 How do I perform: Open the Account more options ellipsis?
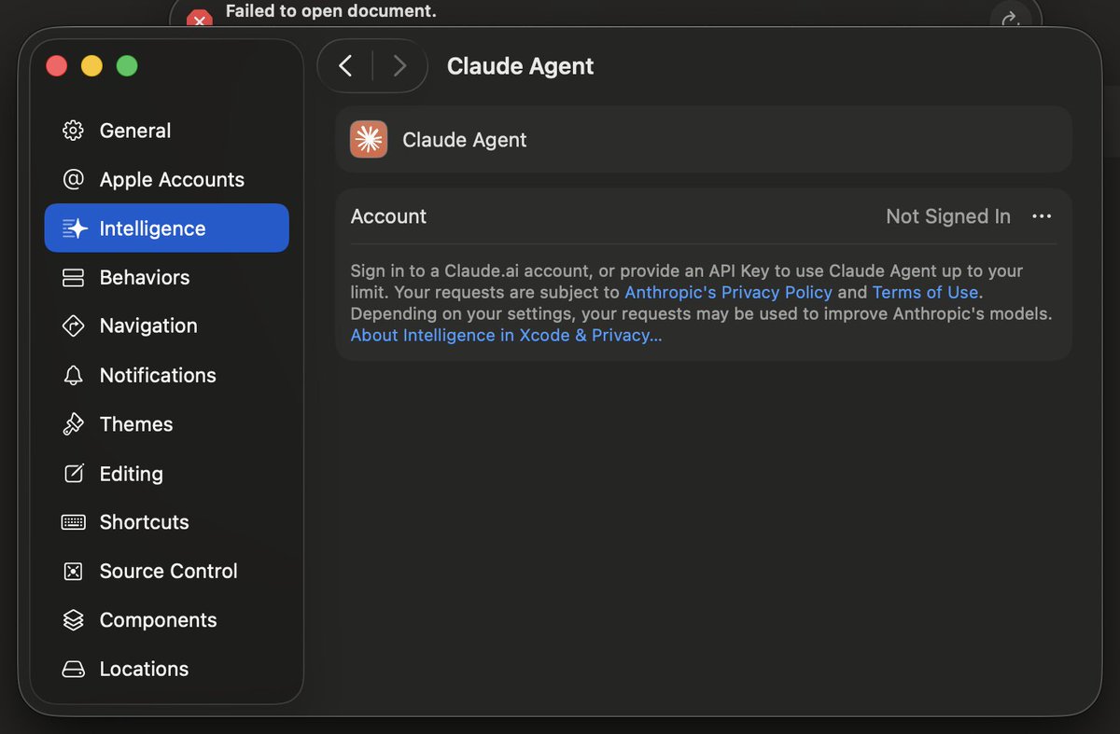pos(1042,216)
